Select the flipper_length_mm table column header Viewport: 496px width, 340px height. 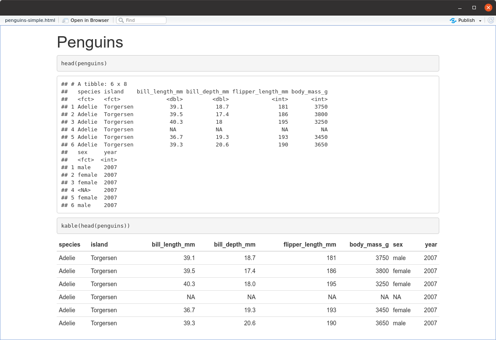(309, 244)
